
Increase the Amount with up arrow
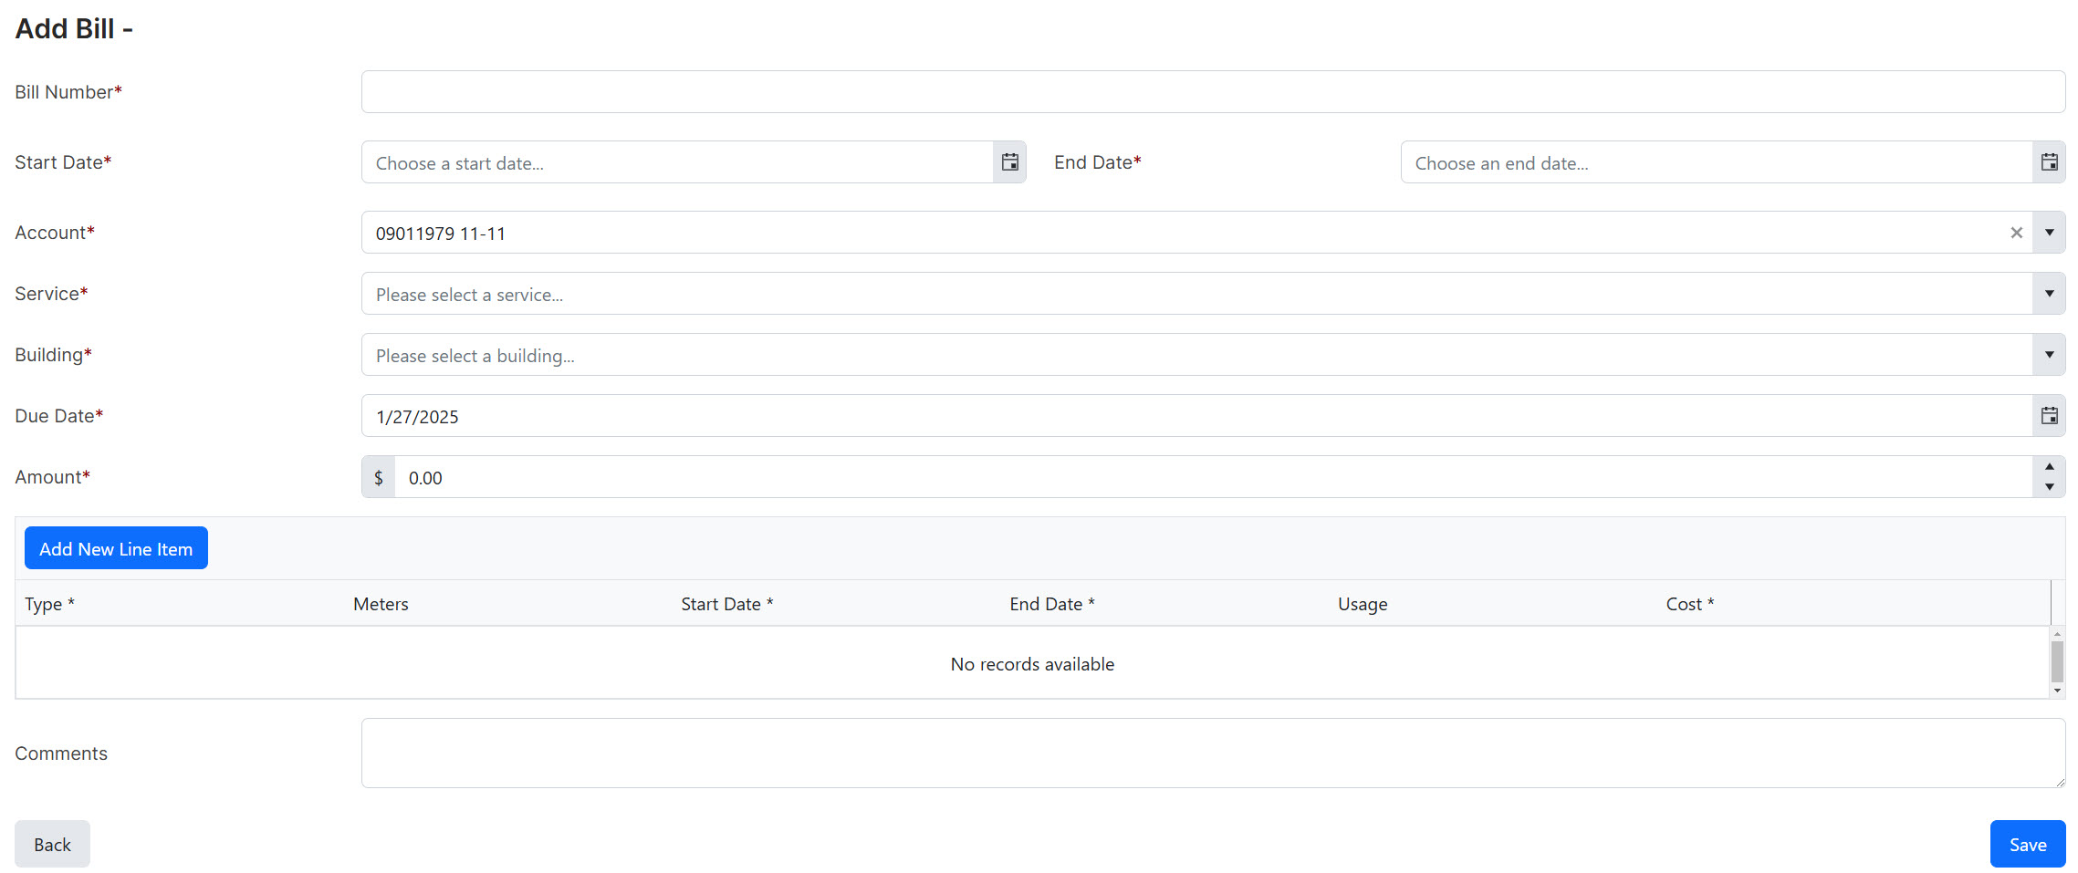[2049, 467]
